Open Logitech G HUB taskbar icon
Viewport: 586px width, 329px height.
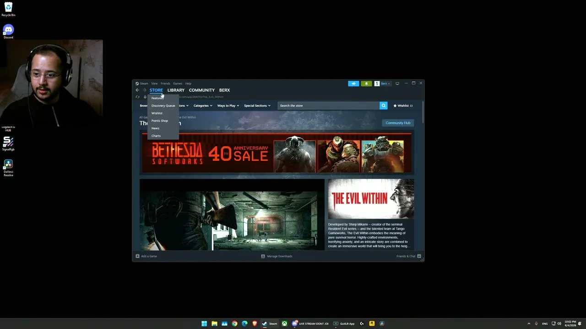[362, 324]
